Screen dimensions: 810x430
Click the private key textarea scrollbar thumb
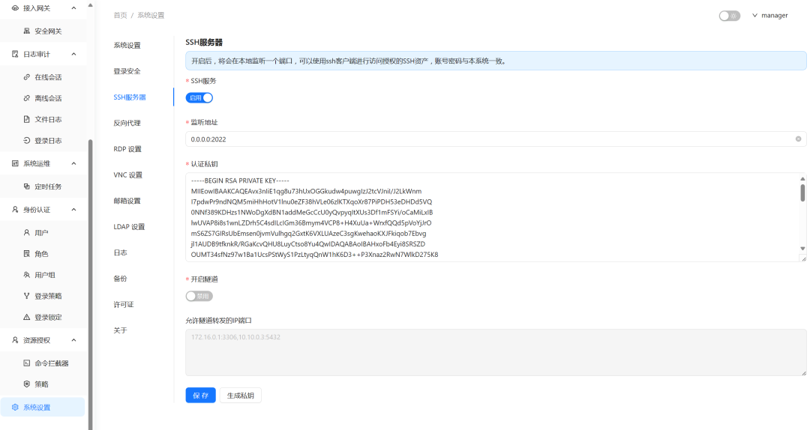click(802, 193)
